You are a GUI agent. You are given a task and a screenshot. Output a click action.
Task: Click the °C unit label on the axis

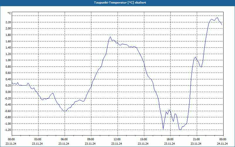pos(9,13)
